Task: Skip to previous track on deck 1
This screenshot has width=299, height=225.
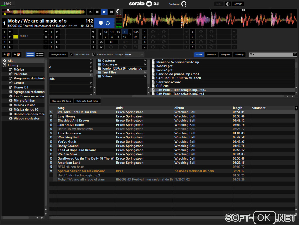Action: (x=97, y=12)
